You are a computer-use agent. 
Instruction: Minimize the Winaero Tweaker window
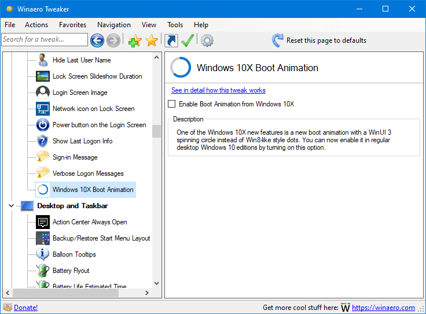pyautogui.click(x=359, y=9)
